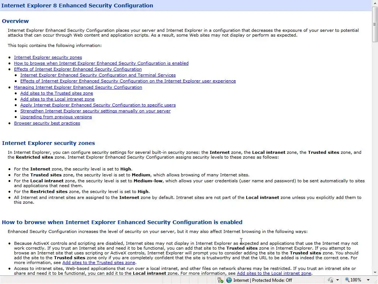The width and height of the screenshot is (378, 284).
Task: Follow Effects of Internet Explorer Enhanced Security Configuration link
Action: click(78, 69)
